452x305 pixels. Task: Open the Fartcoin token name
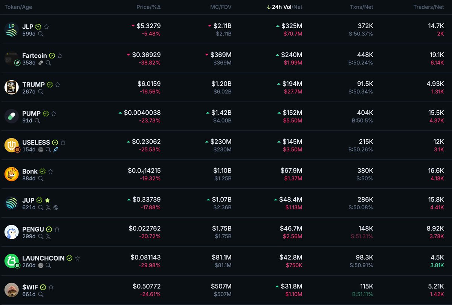(35, 56)
